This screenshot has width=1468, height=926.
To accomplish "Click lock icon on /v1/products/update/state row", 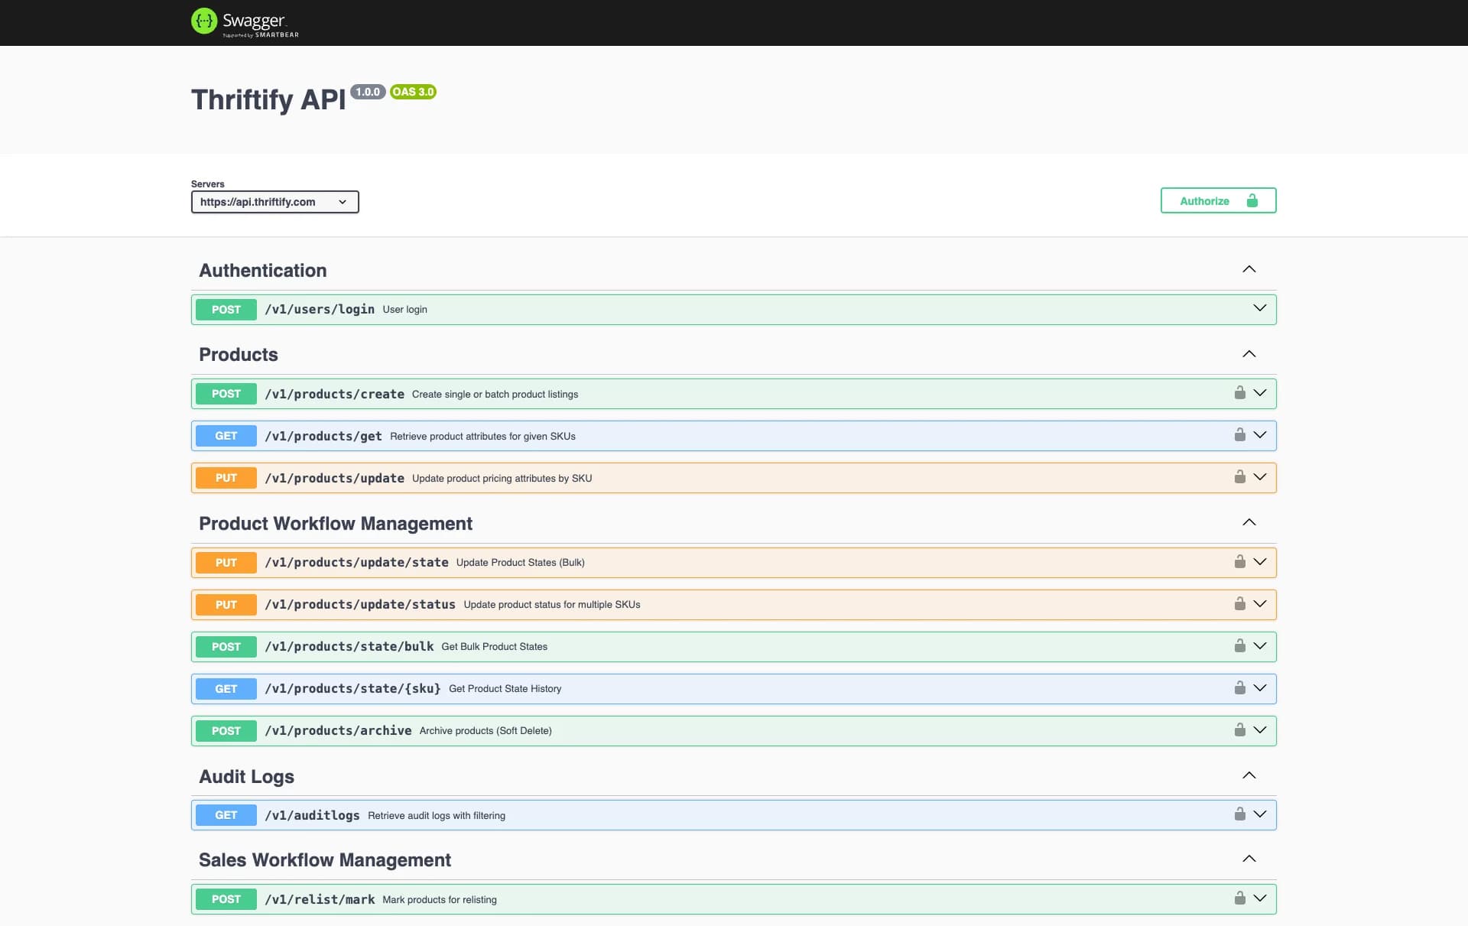I will click(1239, 562).
